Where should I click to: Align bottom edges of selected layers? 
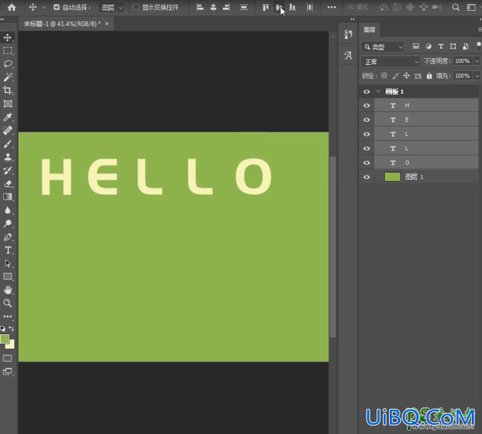coord(293,7)
